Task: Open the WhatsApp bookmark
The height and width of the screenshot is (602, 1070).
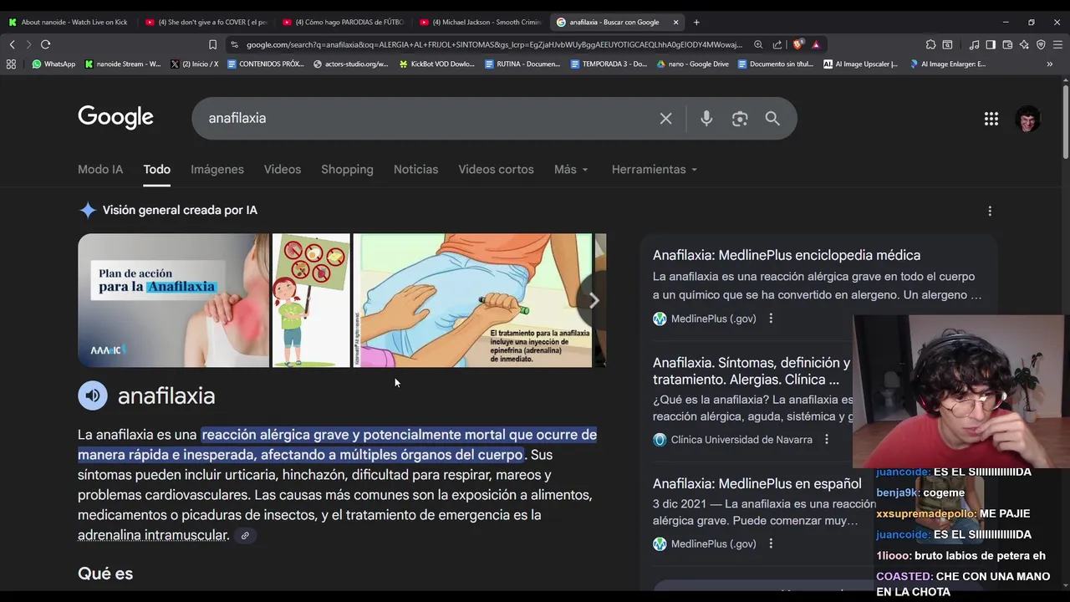Action: click(x=53, y=64)
